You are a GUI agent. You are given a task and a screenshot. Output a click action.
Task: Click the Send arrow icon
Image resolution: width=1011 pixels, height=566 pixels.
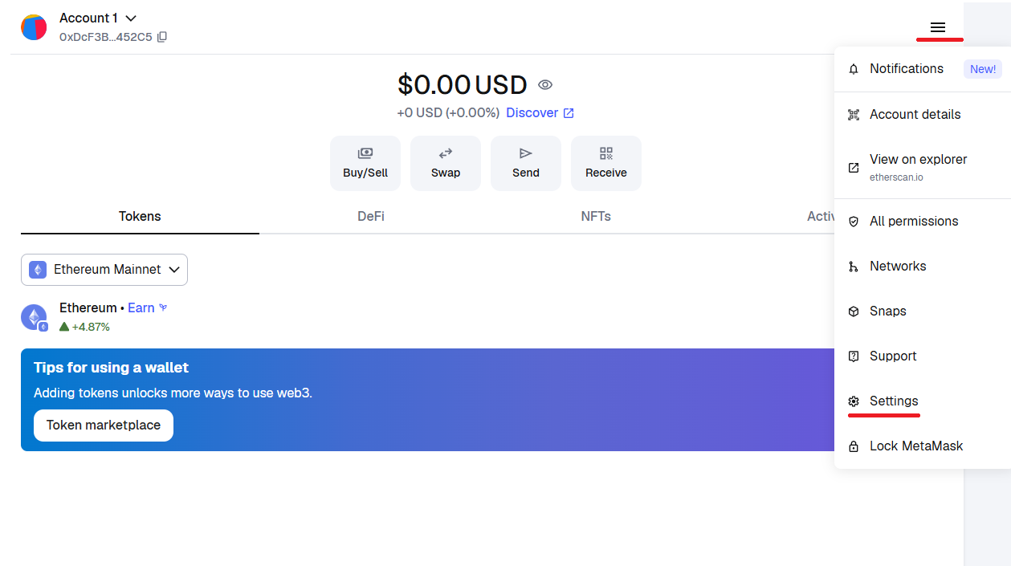coord(526,153)
